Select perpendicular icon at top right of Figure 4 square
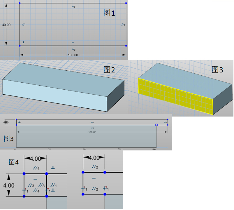This screenshot has height=210, width=234. point(53,168)
